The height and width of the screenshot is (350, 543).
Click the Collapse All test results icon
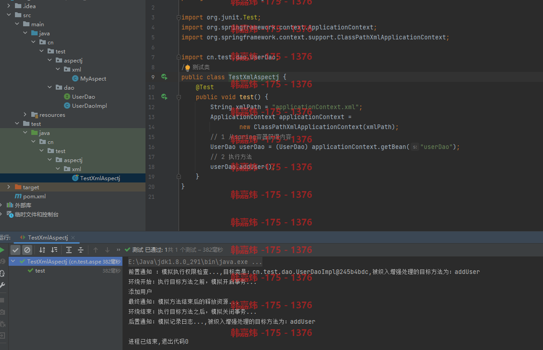coord(81,249)
